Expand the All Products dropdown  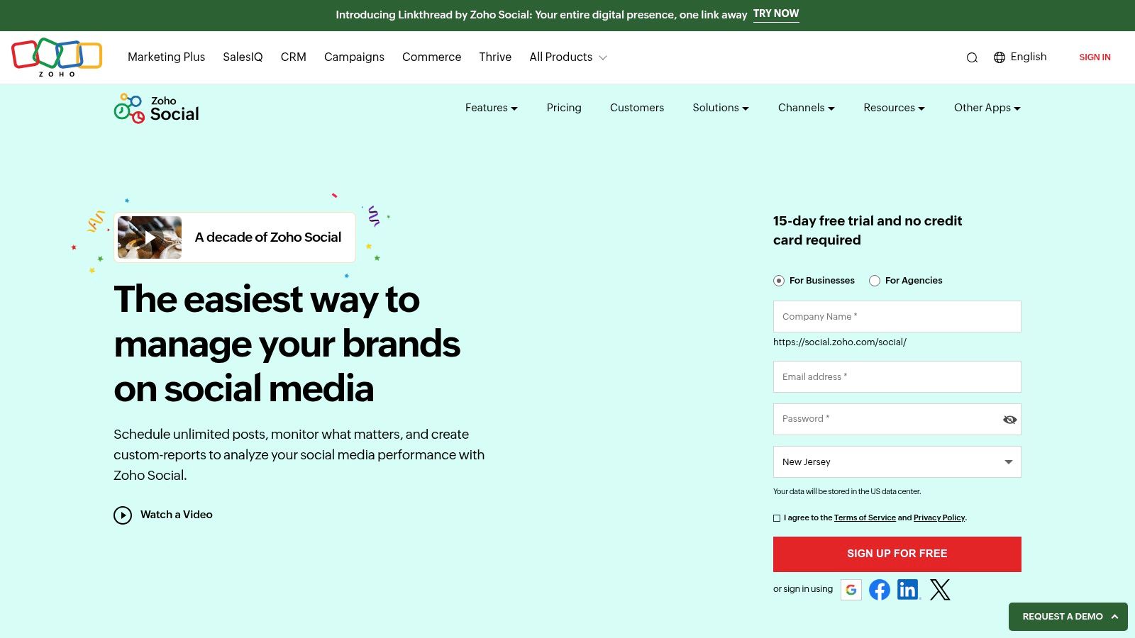tap(568, 57)
